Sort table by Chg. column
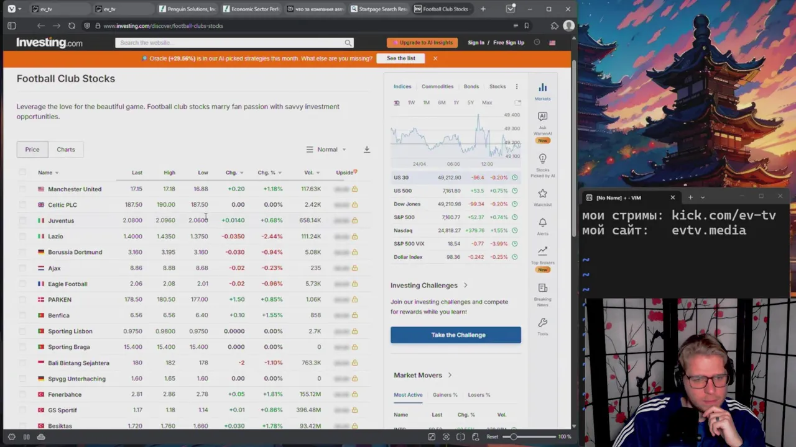Viewport: 796px width, 447px height. (234, 173)
